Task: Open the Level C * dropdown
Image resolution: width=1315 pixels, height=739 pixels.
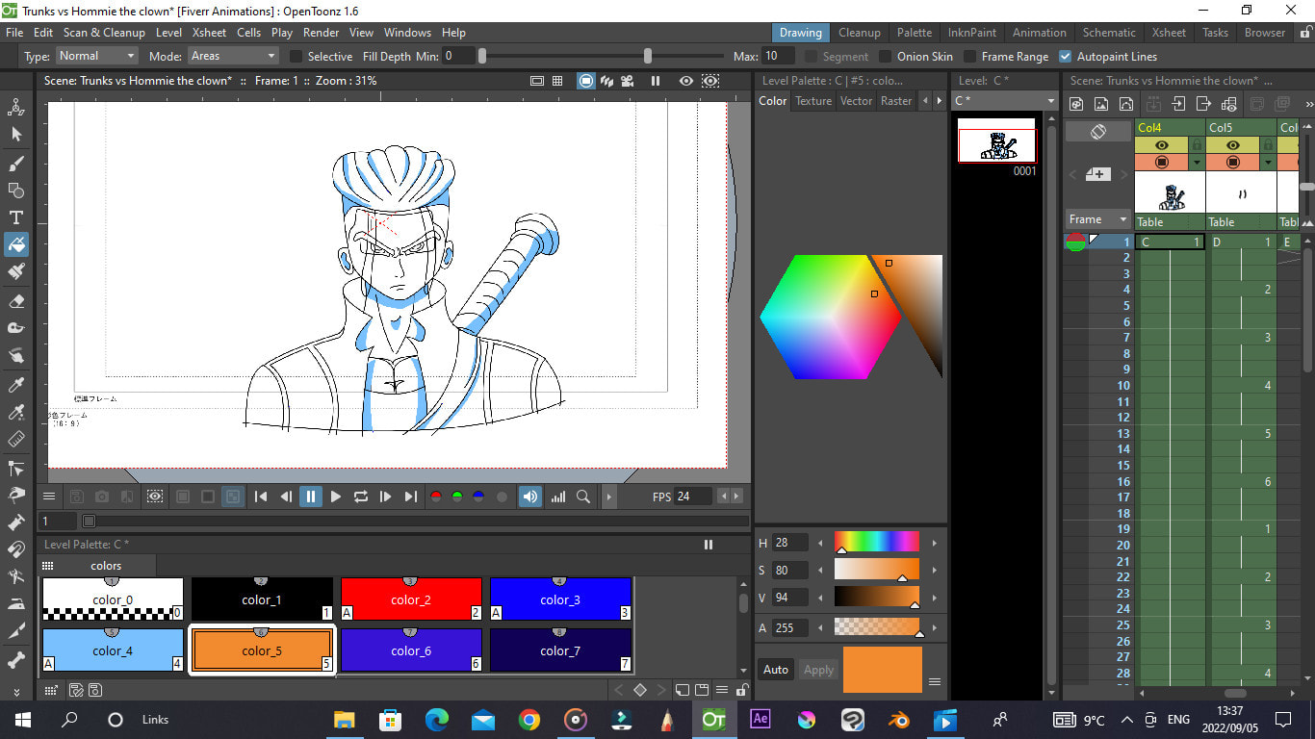Action: pyautogui.click(x=1005, y=100)
